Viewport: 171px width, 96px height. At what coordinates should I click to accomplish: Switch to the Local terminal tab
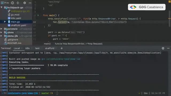(x=17, y=48)
